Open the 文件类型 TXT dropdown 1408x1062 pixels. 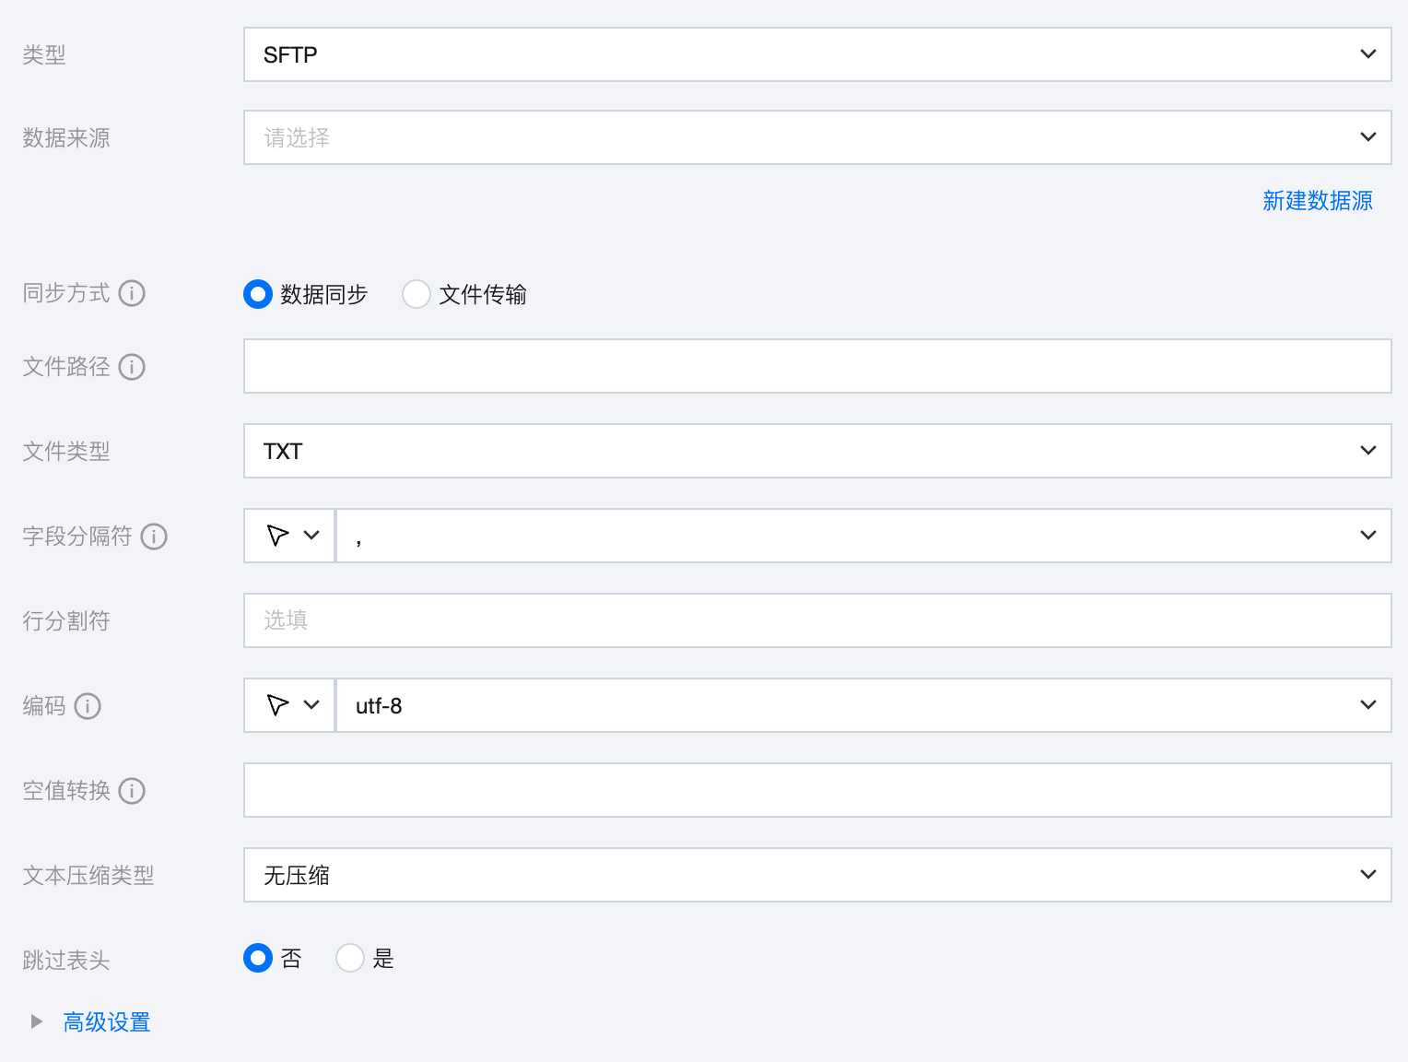[817, 451]
